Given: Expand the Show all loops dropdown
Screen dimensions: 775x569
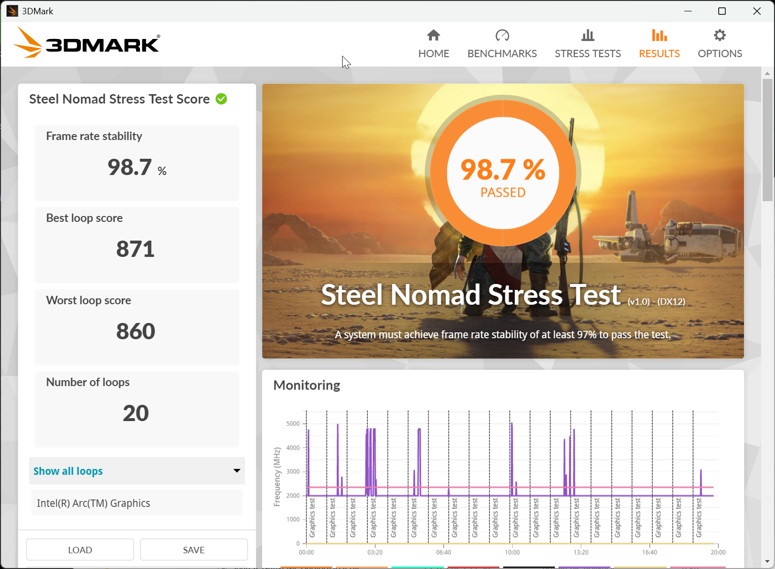Looking at the screenshot, I should pos(137,471).
